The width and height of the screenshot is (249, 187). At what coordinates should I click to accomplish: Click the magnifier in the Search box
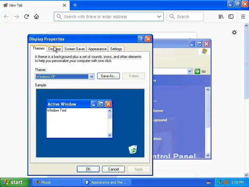pos(172,17)
